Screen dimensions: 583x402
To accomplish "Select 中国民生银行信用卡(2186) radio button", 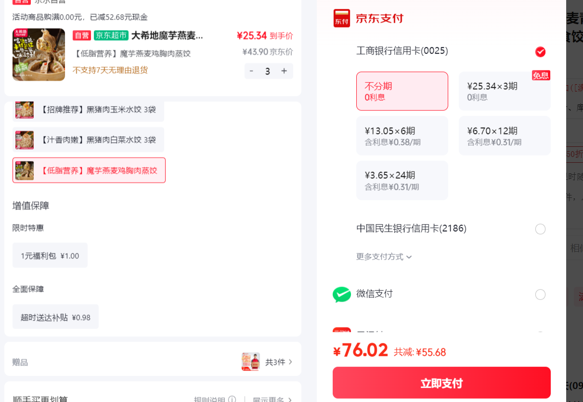I will click(541, 229).
